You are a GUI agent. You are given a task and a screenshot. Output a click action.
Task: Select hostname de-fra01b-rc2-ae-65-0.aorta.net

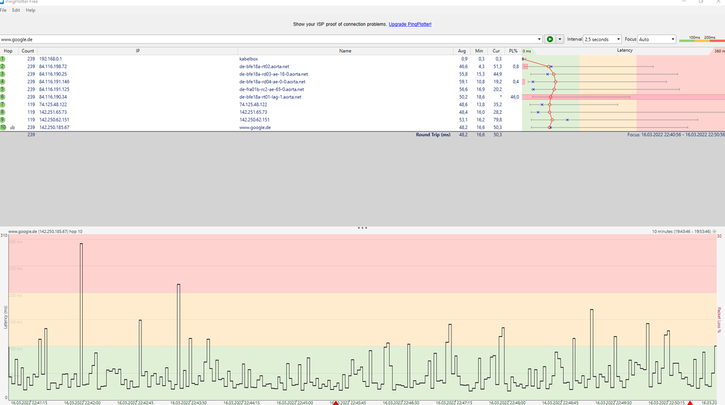[x=271, y=89]
